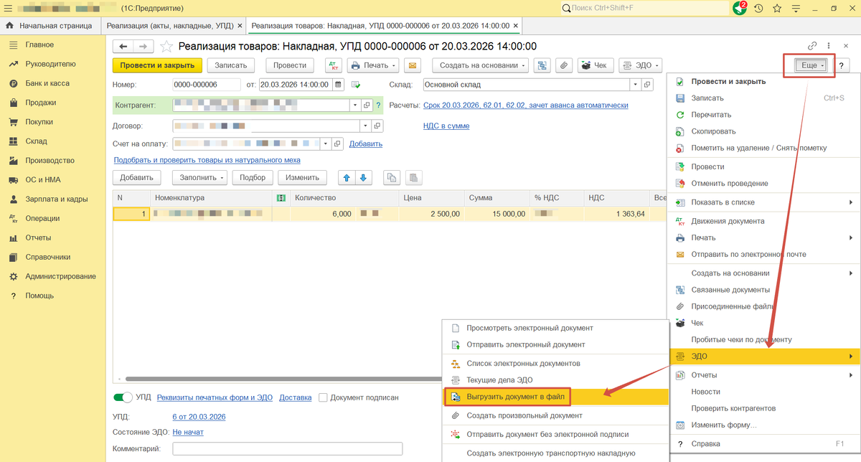Check the Документ подписан checkbox
The image size is (861, 462).
[324, 397]
